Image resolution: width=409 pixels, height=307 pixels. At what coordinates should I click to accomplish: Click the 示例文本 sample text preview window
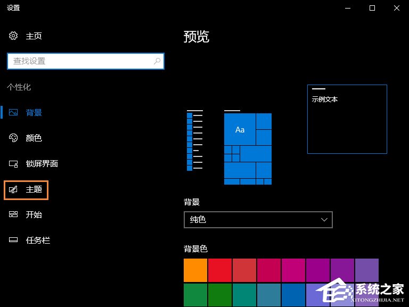347,119
